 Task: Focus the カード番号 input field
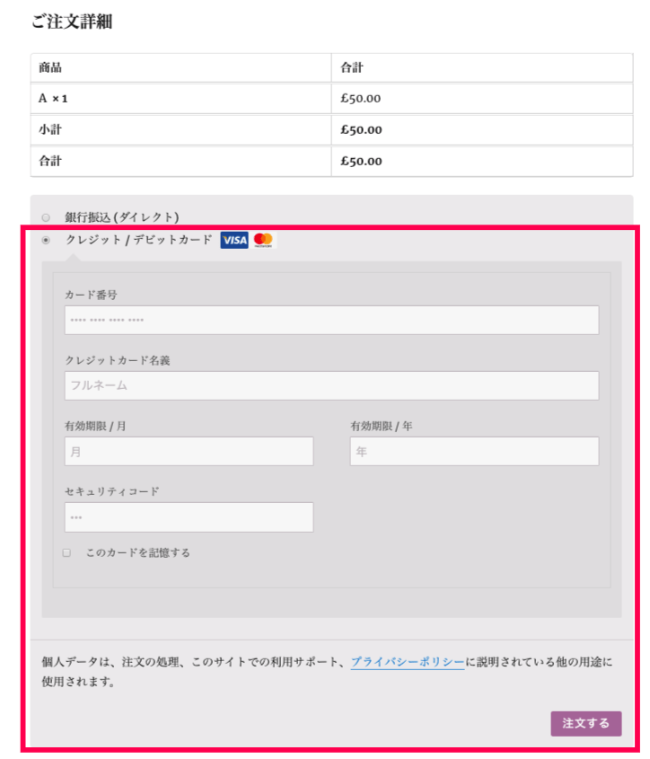331,320
